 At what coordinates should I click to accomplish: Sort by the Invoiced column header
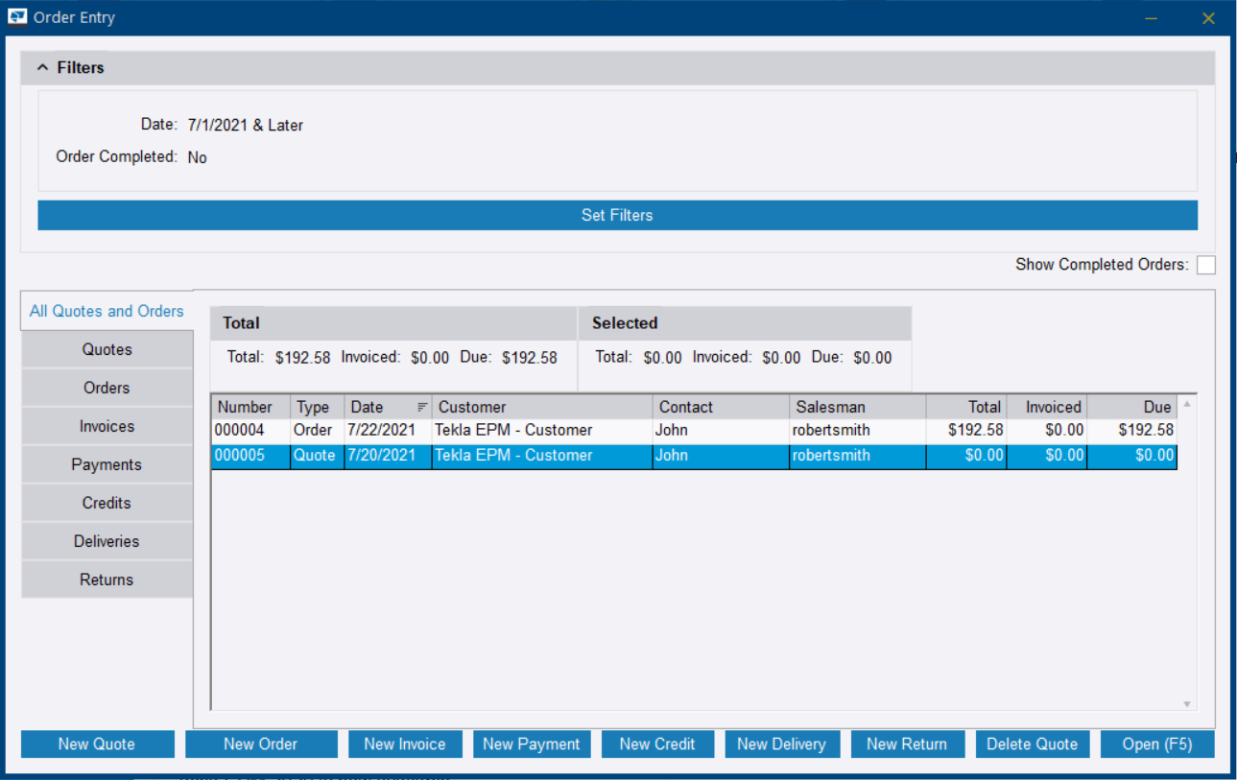coord(1046,407)
